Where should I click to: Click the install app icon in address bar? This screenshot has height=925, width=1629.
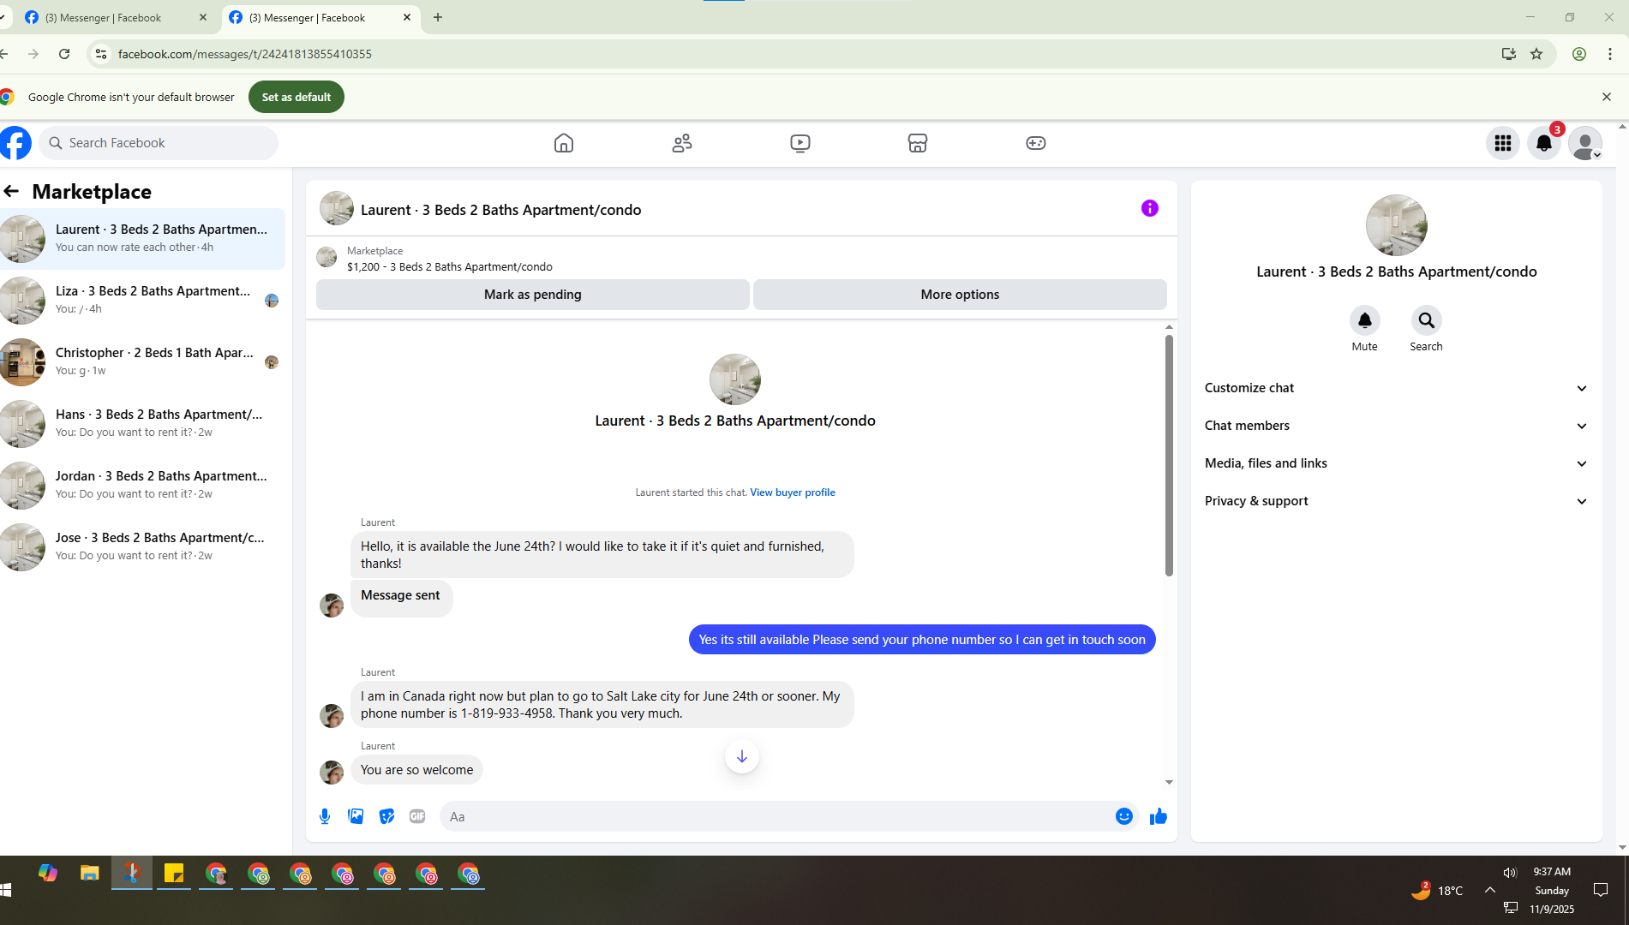(1509, 54)
